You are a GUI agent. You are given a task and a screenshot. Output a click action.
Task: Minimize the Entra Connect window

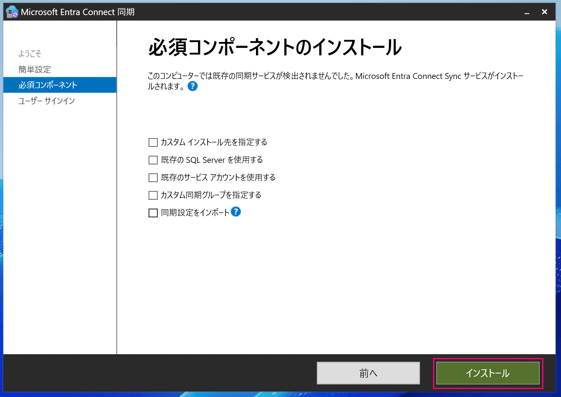point(527,13)
